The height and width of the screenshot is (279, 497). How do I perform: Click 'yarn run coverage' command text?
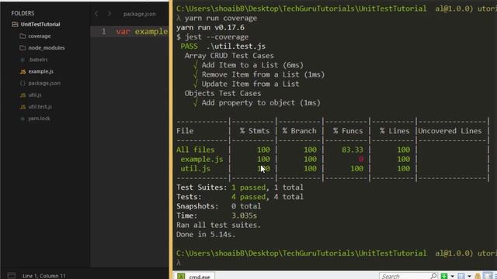point(221,19)
